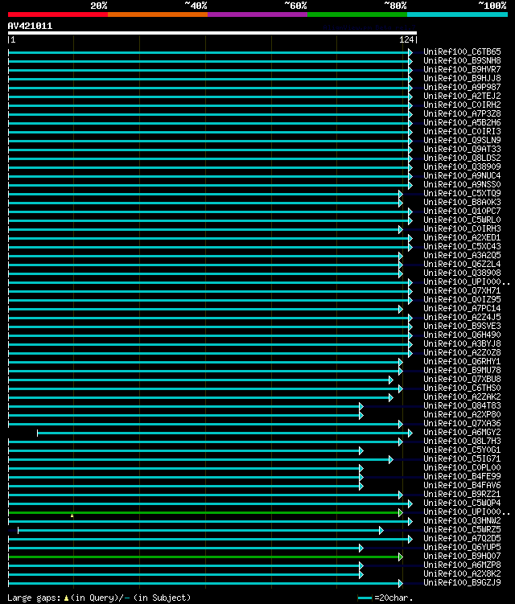Click the cyan =20char. scale sample bar
The image size is (515, 604).
[365, 598]
